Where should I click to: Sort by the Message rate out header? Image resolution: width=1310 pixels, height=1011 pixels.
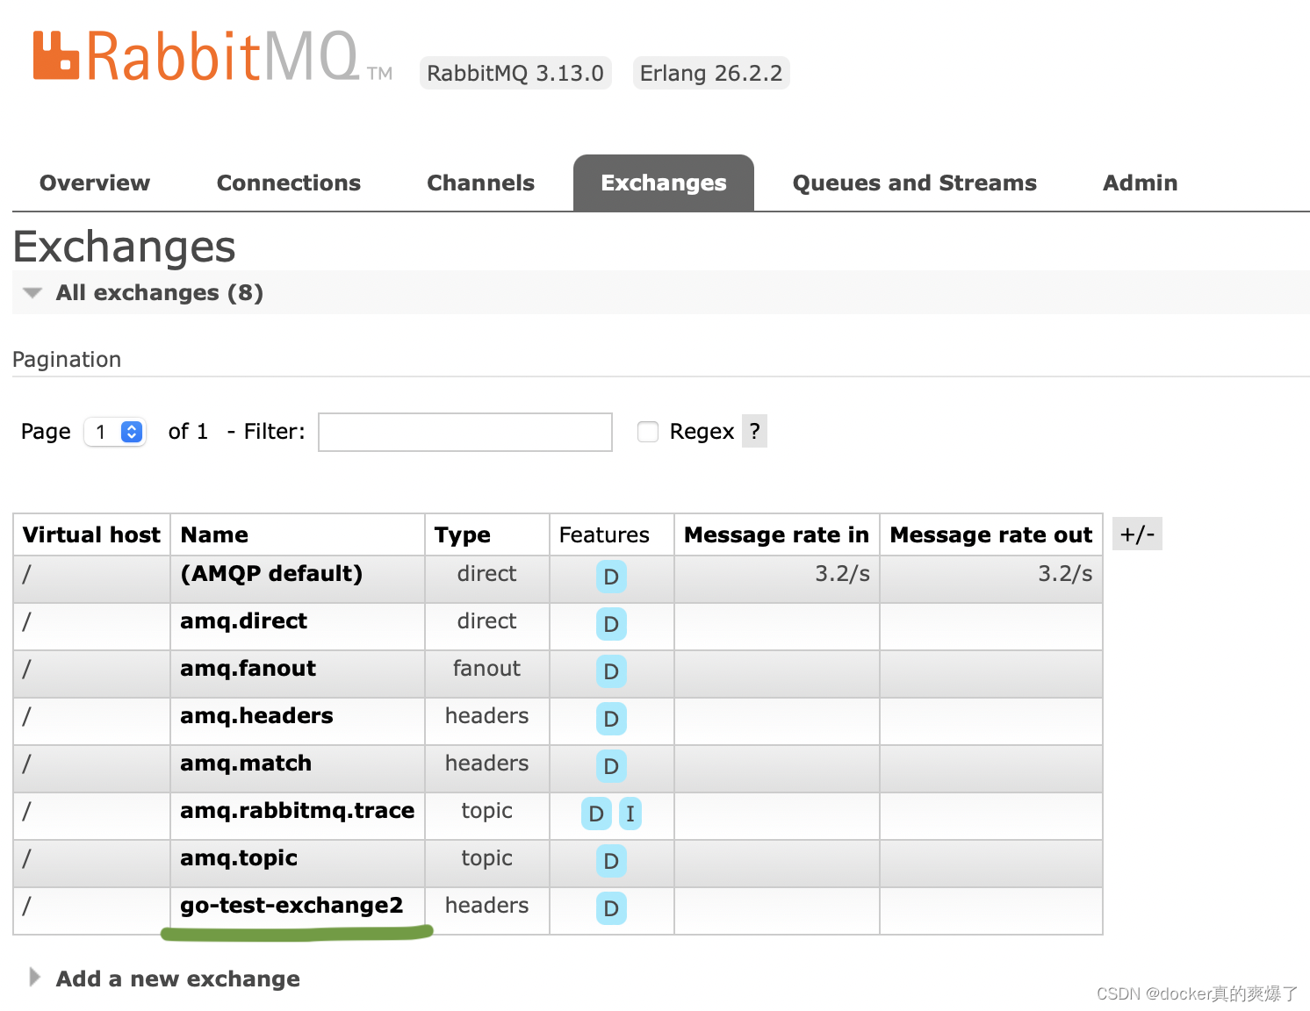pos(991,534)
